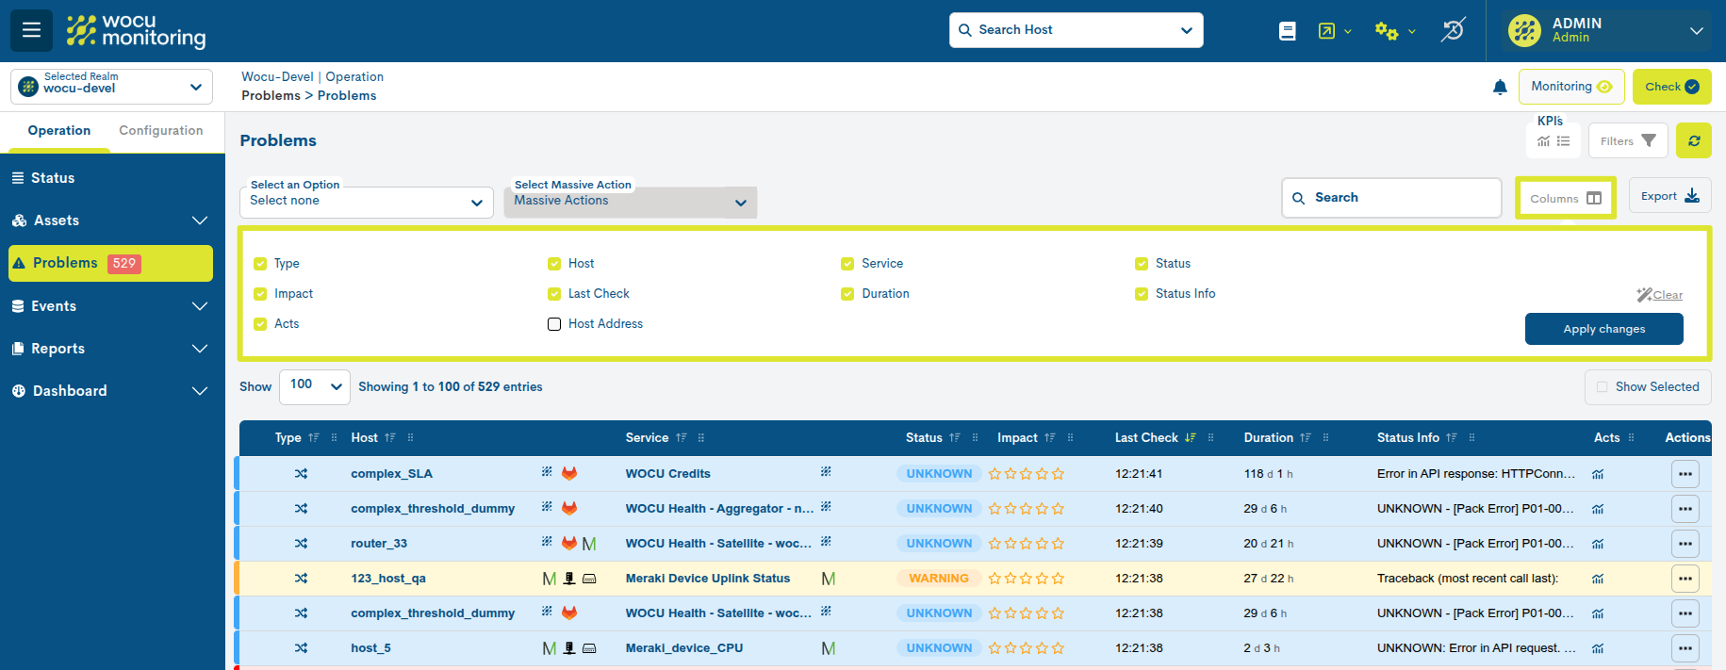Click the Clear link in columns panel
Image resolution: width=1726 pixels, height=670 pixels.
(x=1667, y=295)
